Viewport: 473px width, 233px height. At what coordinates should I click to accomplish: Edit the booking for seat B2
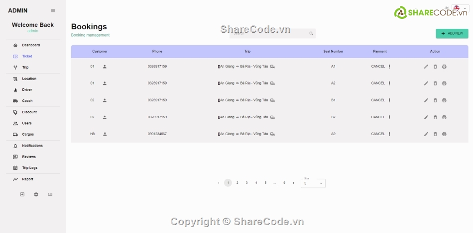click(426, 117)
